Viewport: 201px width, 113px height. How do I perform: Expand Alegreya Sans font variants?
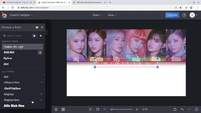[41, 100]
